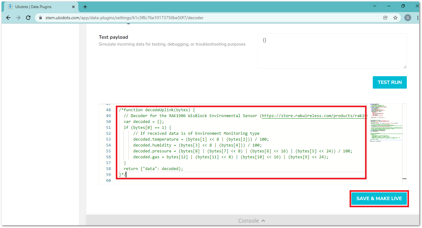Share this page using the share icon
The image size is (422, 228).
[385, 18]
